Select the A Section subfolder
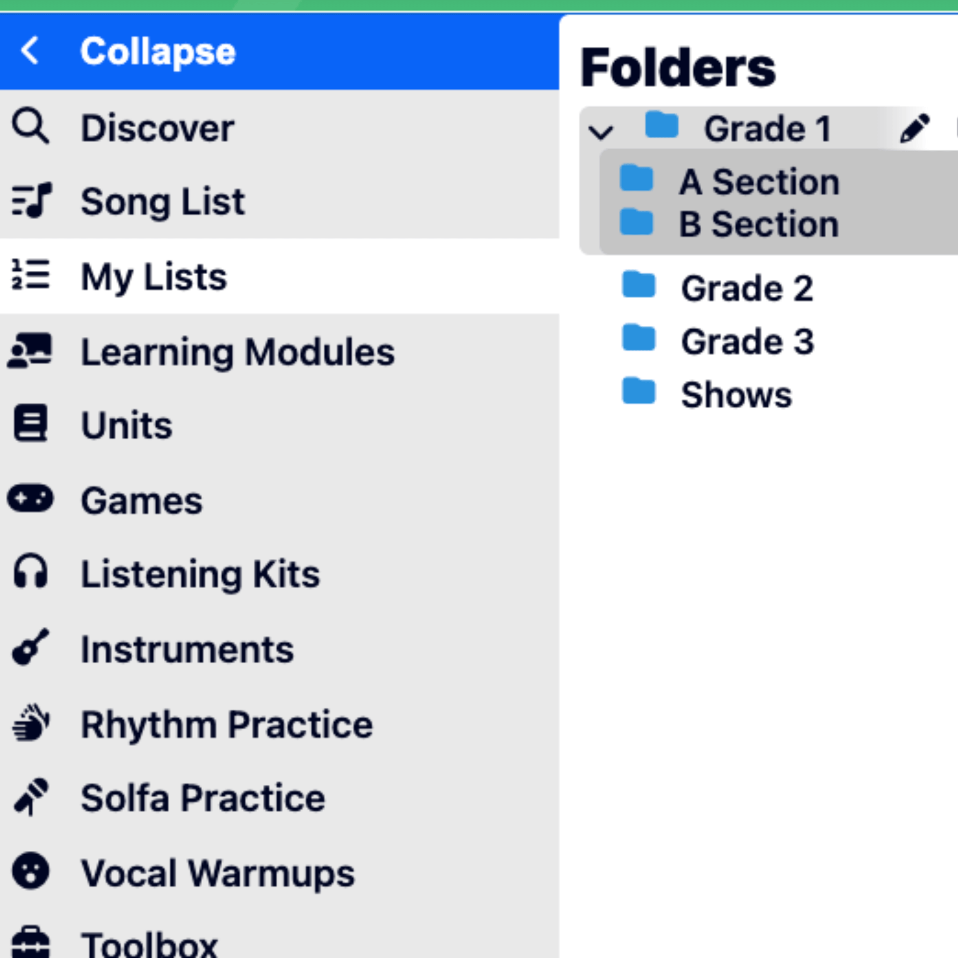The height and width of the screenshot is (958, 958). click(759, 182)
